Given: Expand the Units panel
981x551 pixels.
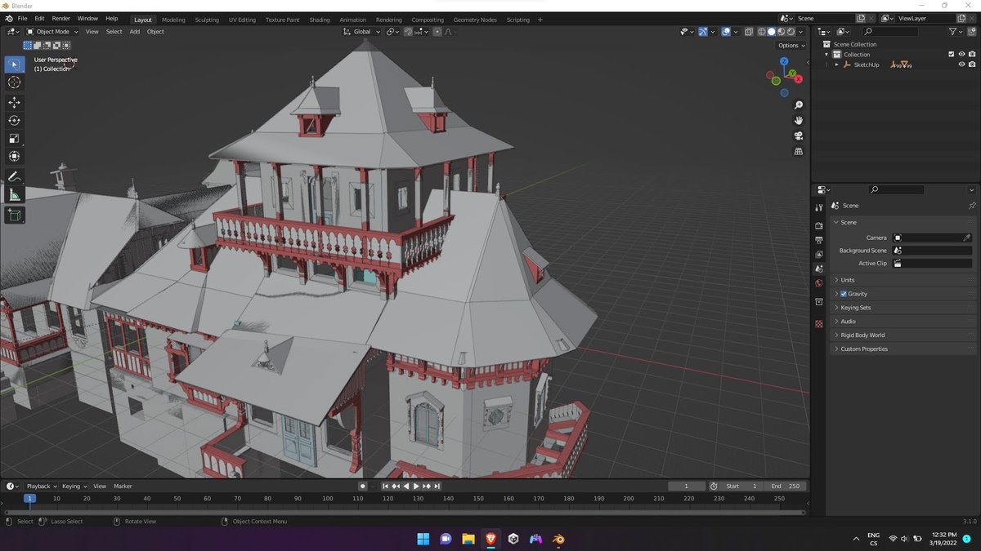Looking at the screenshot, I should click(904, 280).
